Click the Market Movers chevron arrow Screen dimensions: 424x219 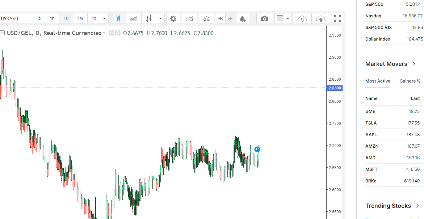414,64
